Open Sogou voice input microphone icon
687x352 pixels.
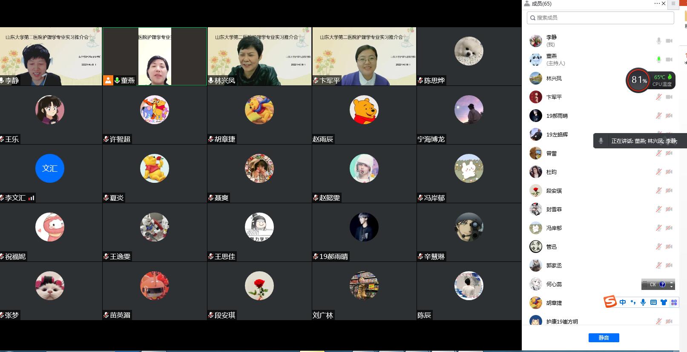[643, 302]
